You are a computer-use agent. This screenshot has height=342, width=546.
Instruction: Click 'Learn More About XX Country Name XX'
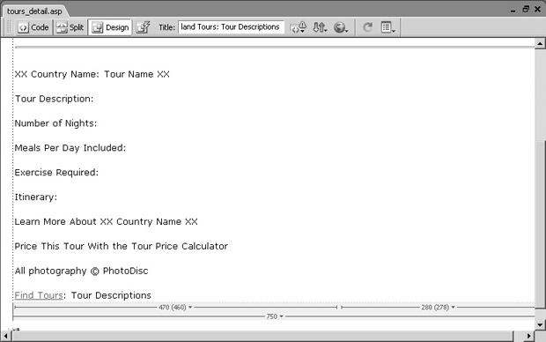click(107, 222)
